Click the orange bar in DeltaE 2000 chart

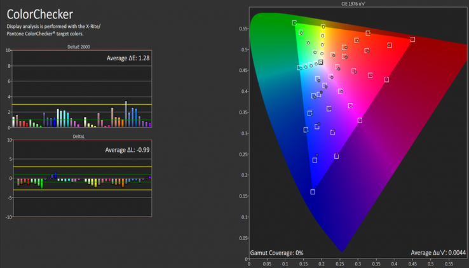point(123,123)
